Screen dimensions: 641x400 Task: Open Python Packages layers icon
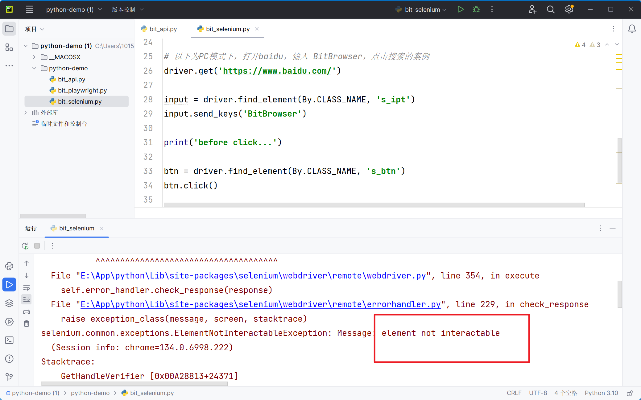[x=9, y=303]
